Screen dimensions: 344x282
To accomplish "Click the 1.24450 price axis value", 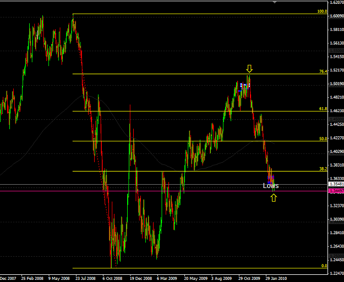I will pos(337,259).
